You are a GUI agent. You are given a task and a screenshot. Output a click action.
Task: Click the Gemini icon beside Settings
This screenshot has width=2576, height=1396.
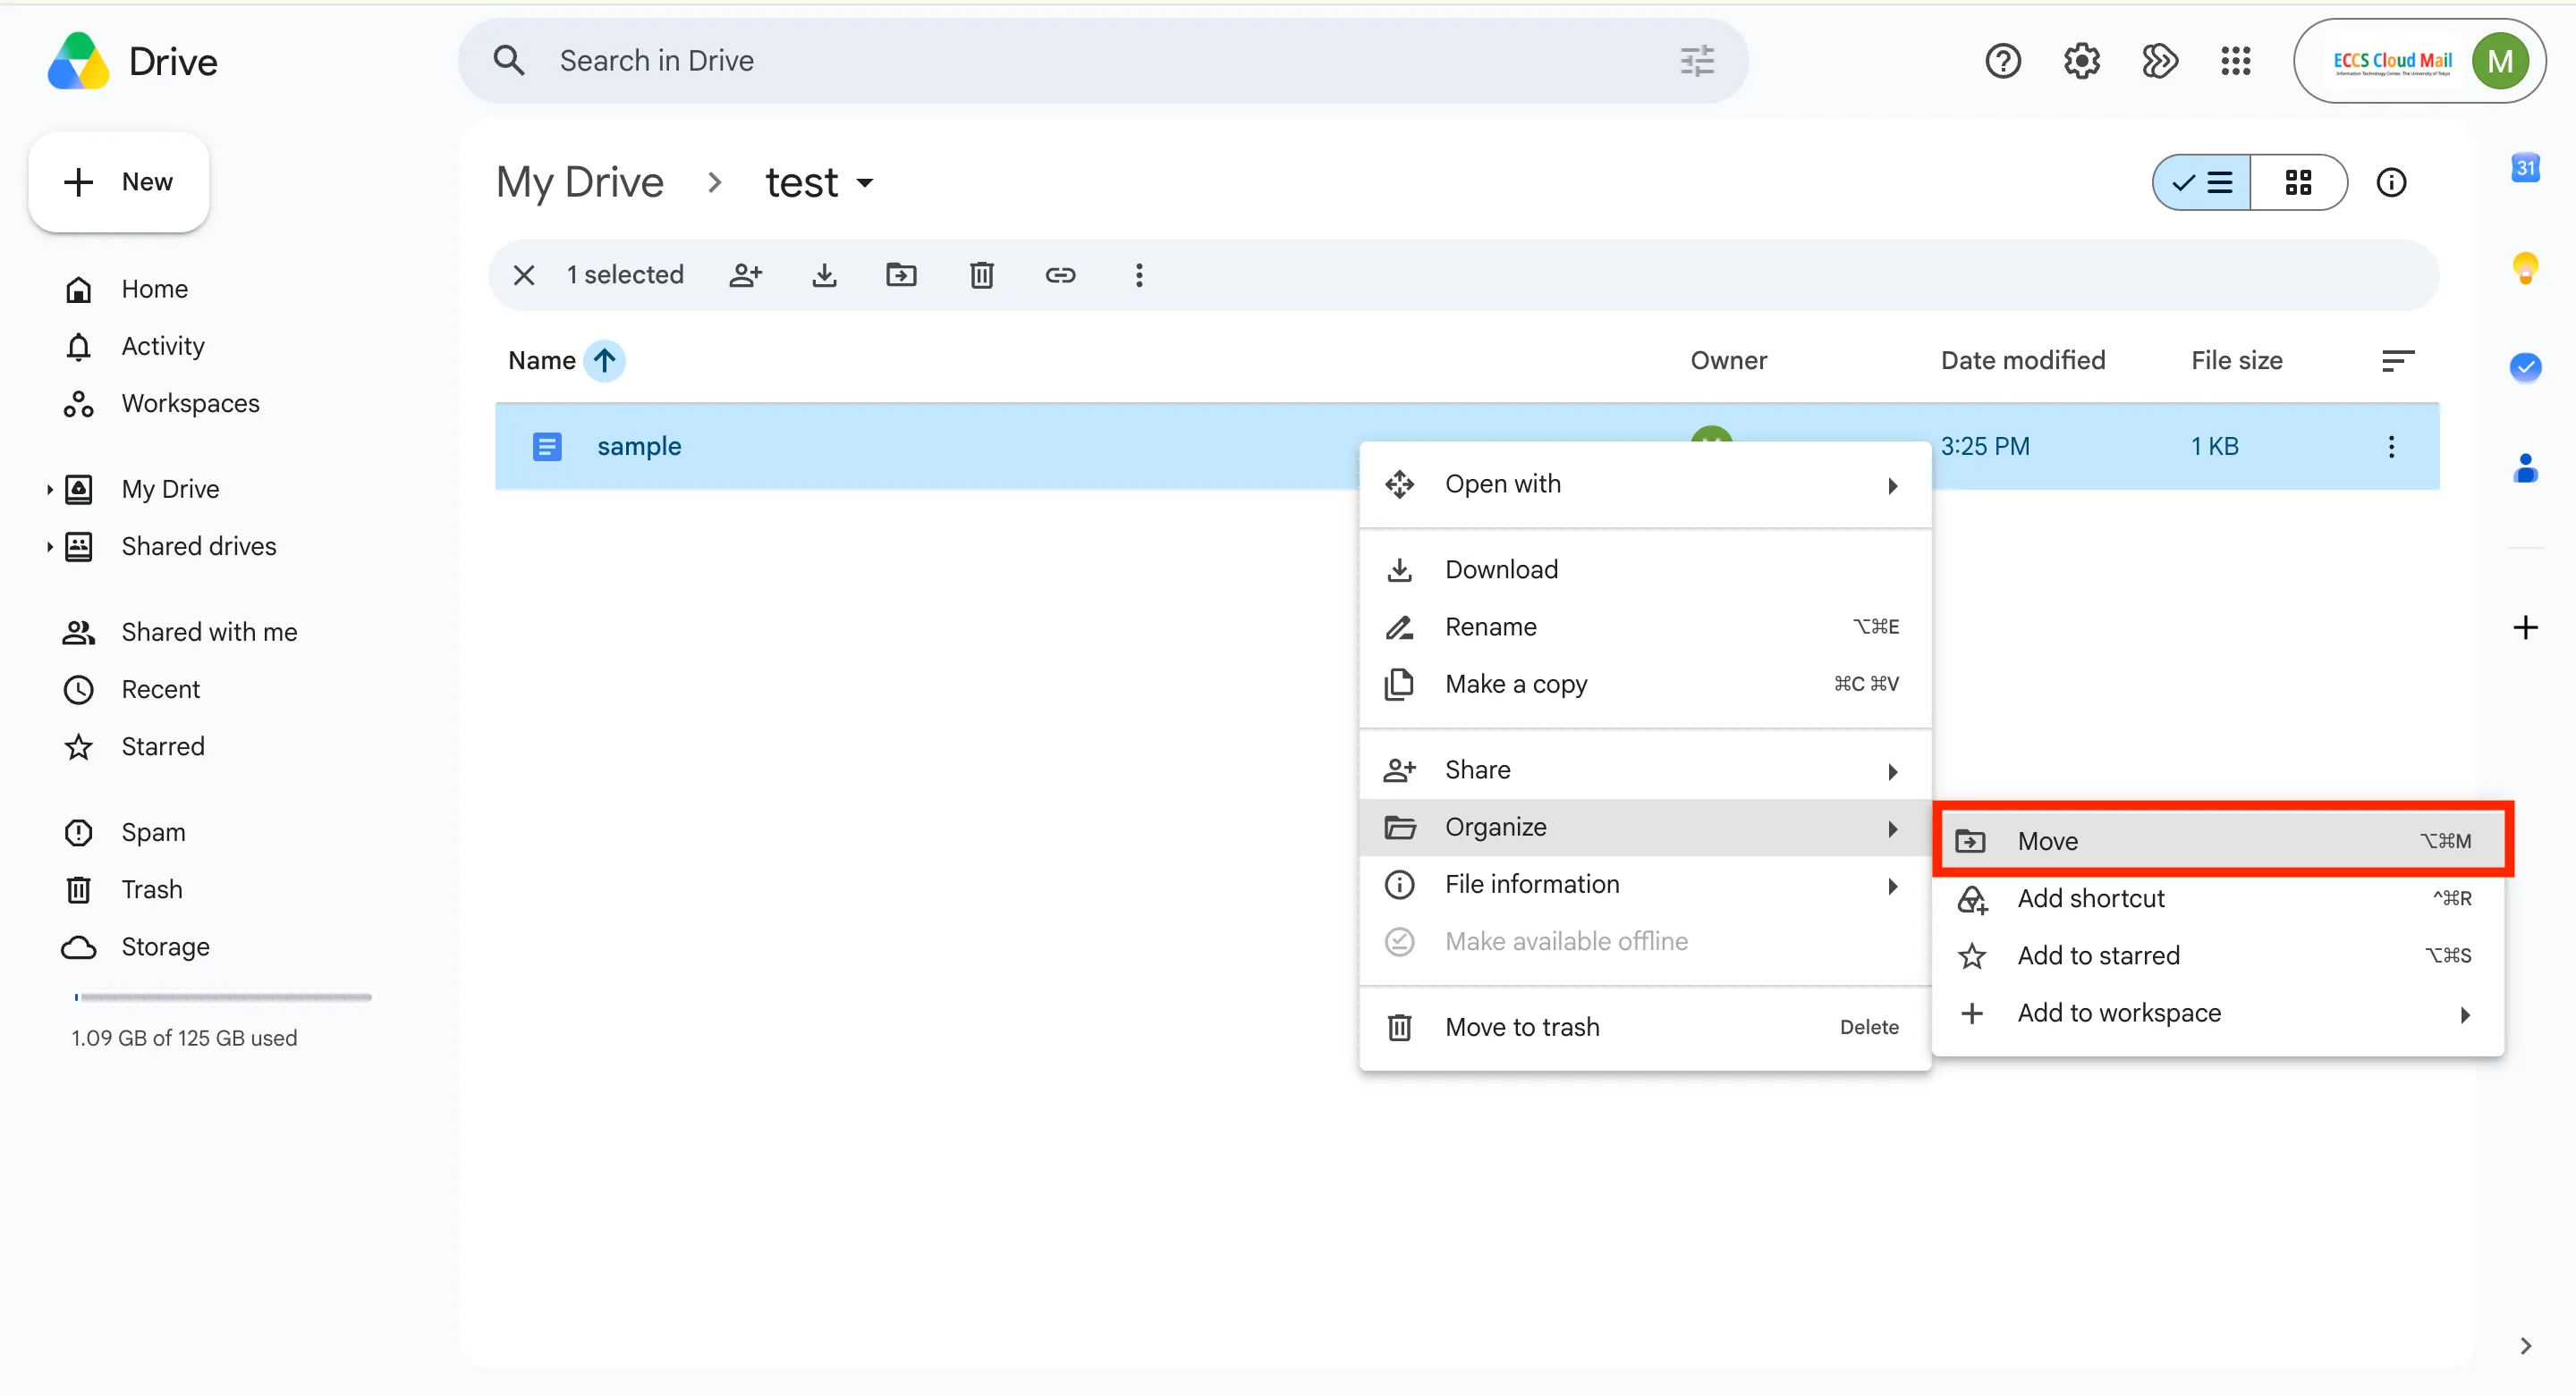pos(2159,61)
